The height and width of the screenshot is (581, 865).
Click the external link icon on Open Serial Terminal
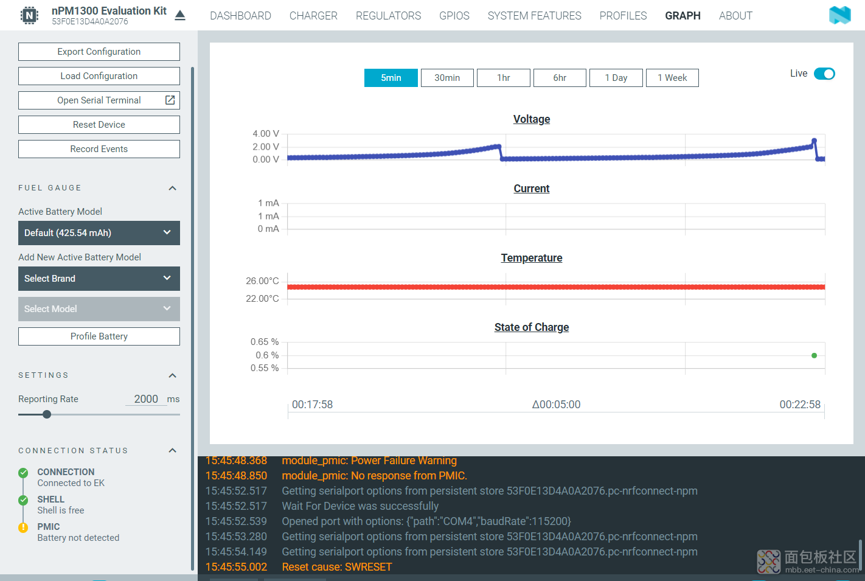pyautogui.click(x=170, y=100)
